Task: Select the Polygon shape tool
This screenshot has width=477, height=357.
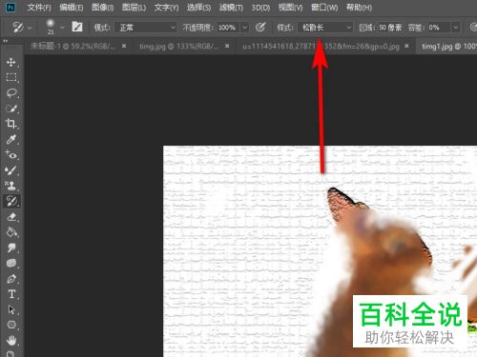Action: point(11,325)
